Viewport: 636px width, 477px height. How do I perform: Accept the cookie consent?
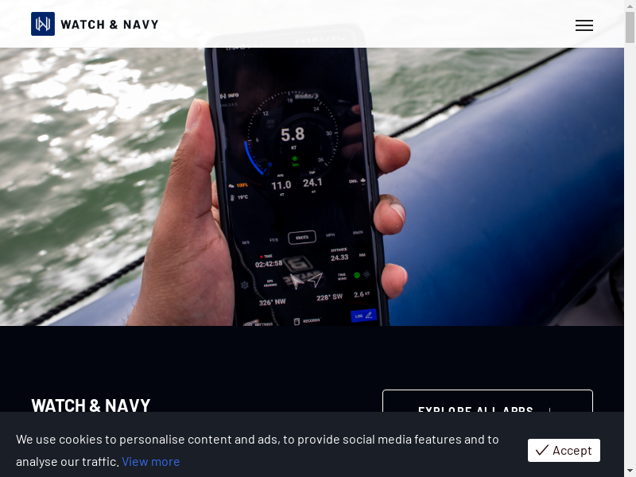point(564,450)
